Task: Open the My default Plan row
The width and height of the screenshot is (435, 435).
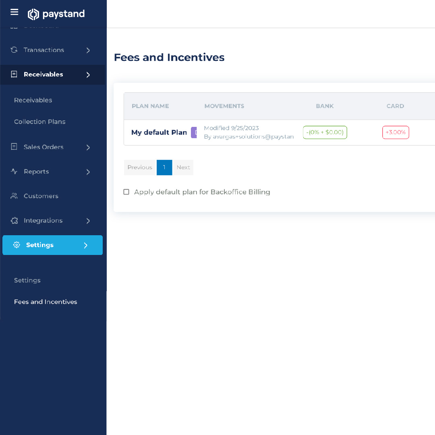Action: (x=159, y=133)
